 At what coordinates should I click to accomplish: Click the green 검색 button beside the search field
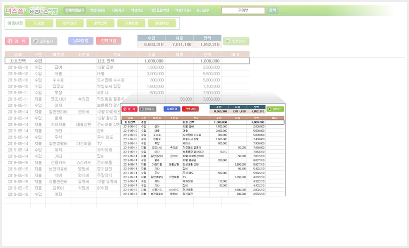272,10
